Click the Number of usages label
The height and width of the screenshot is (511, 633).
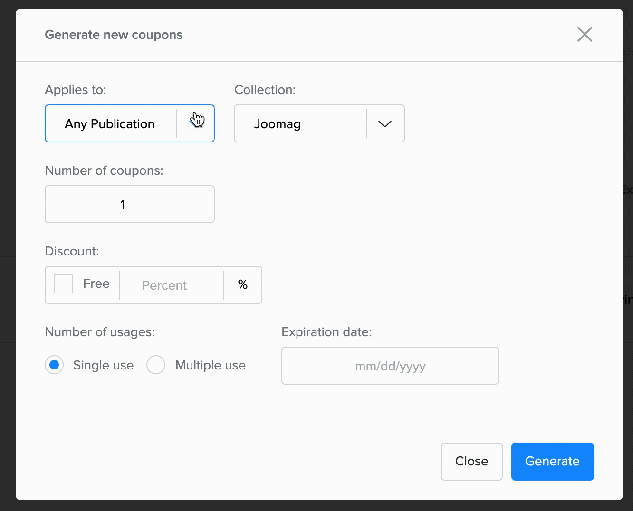pos(100,332)
